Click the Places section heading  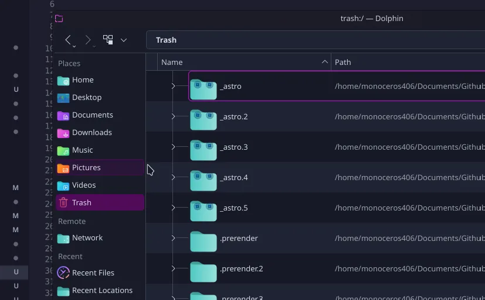coord(69,64)
